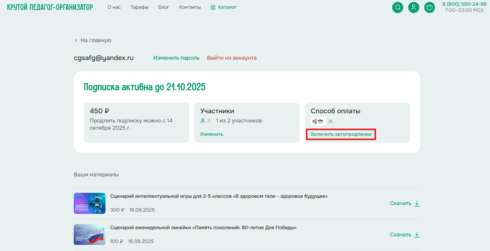Click the search magnifier icon in header
This screenshot has height=251, width=490.
[398, 7]
